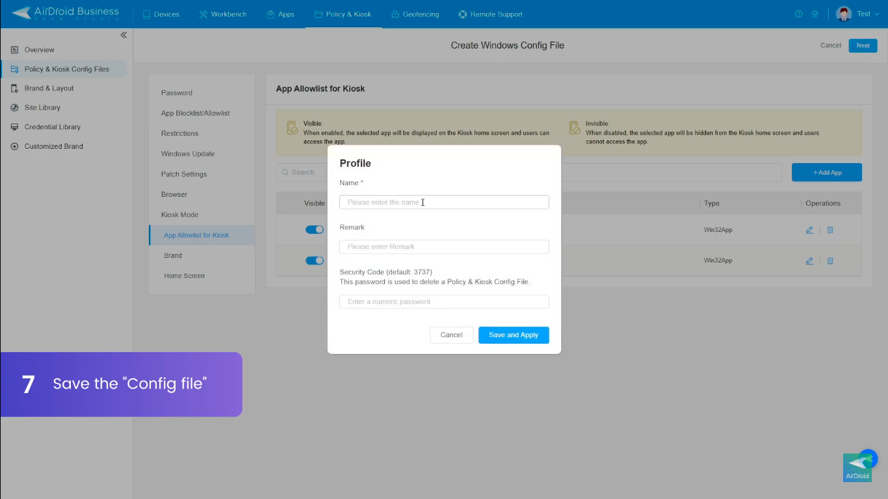Switch to the Geofencing tab

tap(415, 14)
